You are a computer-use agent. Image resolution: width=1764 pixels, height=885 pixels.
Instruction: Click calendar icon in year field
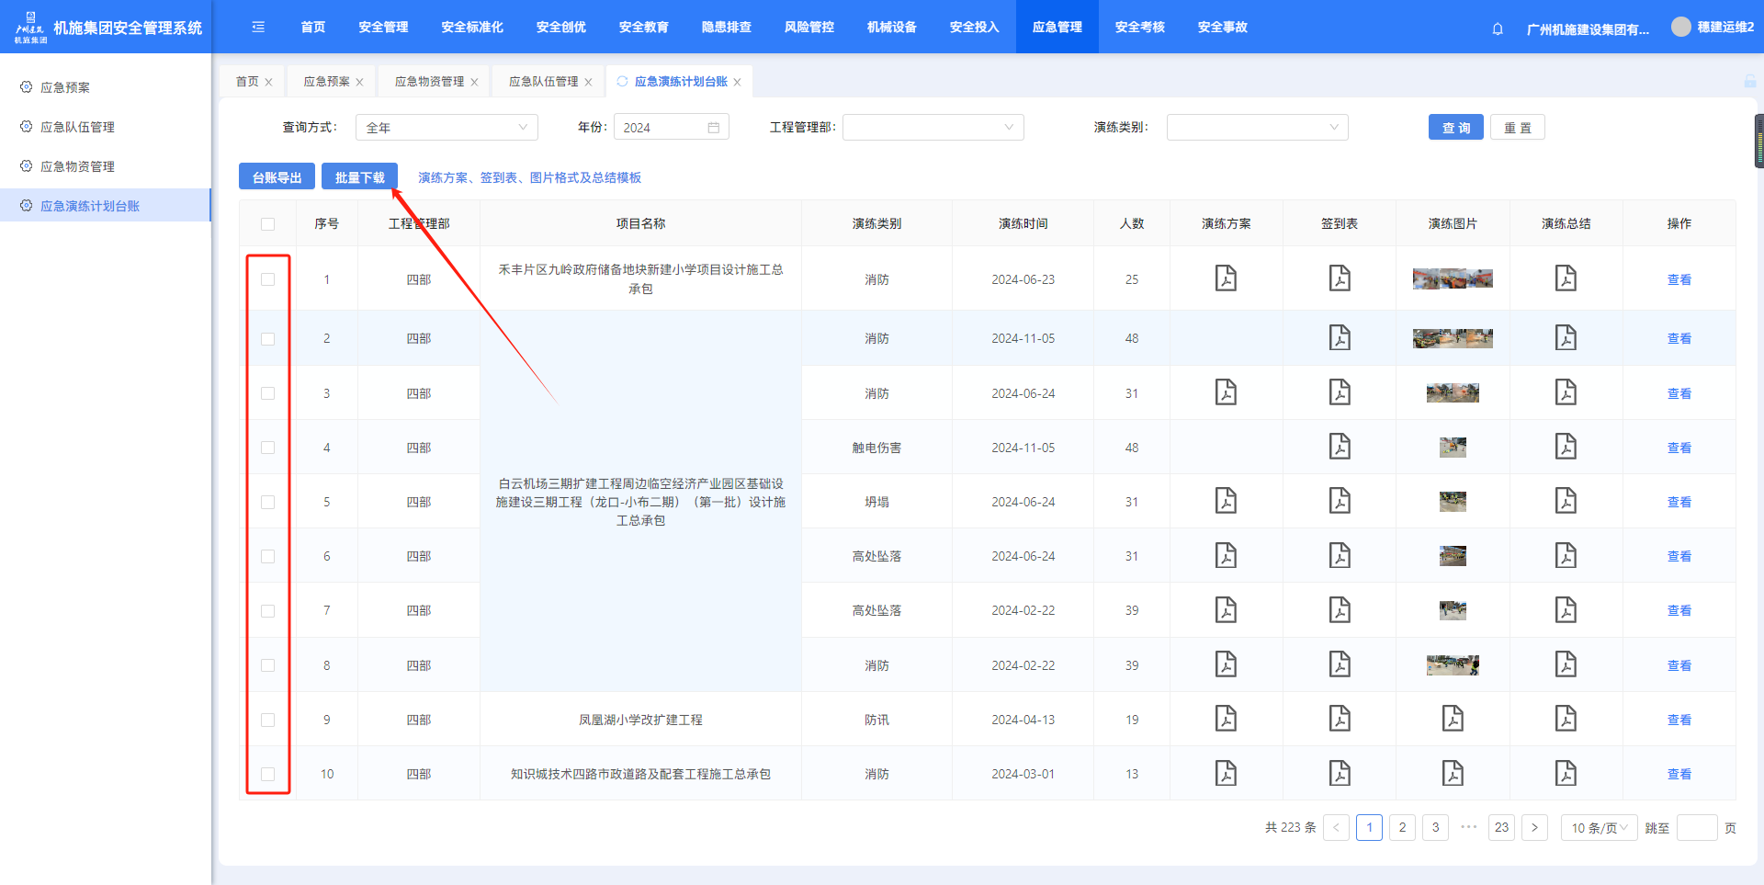pyautogui.click(x=713, y=128)
